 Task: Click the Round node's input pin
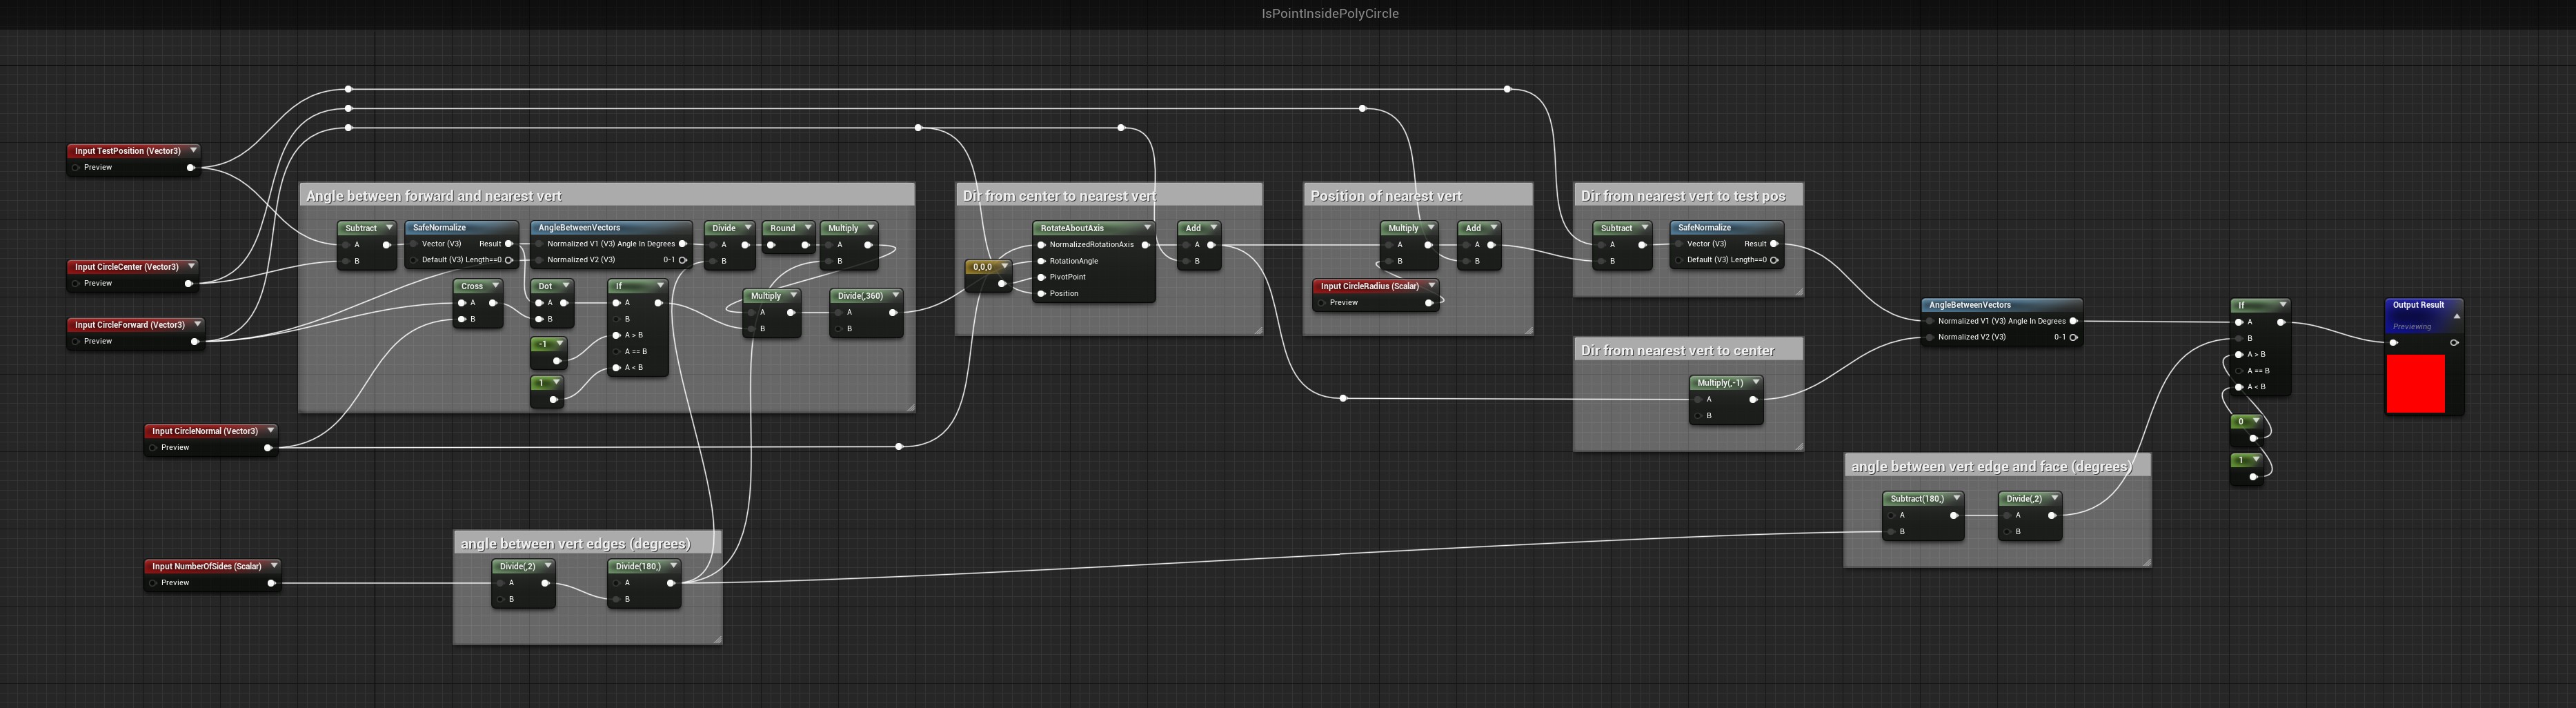tap(770, 245)
